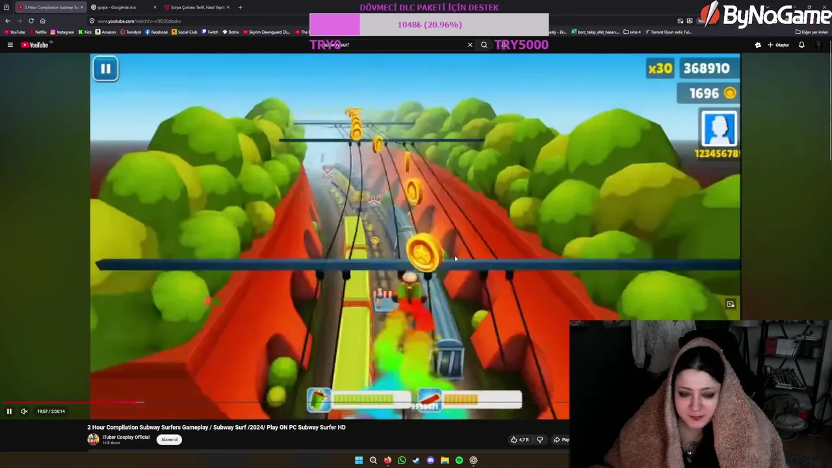832x468 pixels.
Task: Open the iTuber Cosplay Official channel name
Action: [x=126, y=437]
